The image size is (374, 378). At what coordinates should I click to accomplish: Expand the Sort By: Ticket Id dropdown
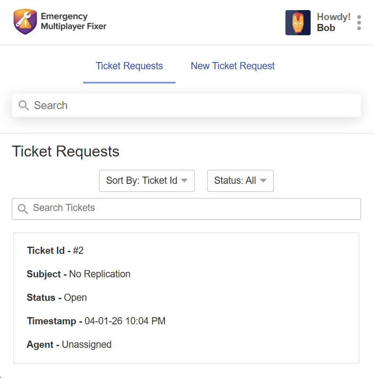point(147,181)
